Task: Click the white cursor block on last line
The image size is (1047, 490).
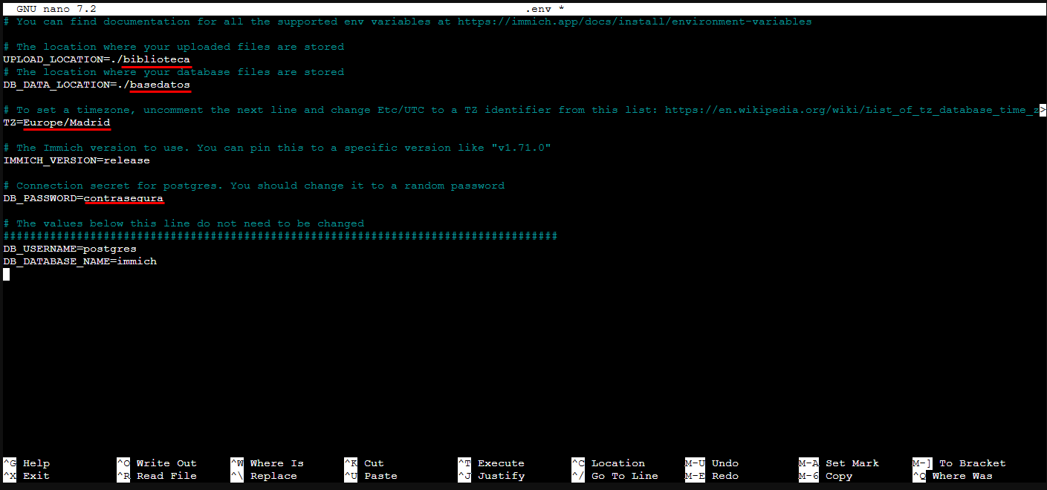Action: (x=6, y=274)
